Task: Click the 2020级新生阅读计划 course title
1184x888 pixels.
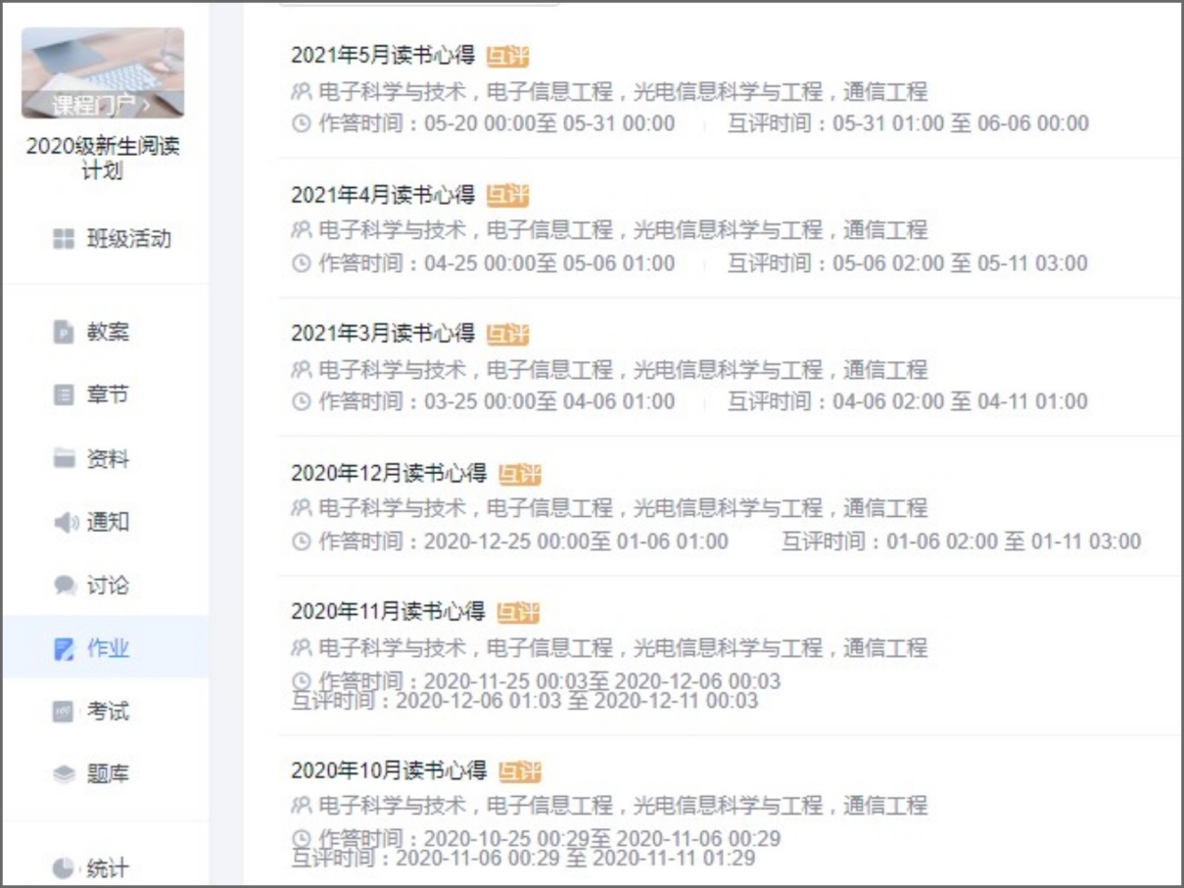Action: [103, 159]
